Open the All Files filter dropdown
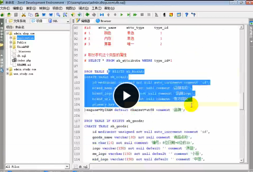The image size is (253, 181). tap(67, 167)
